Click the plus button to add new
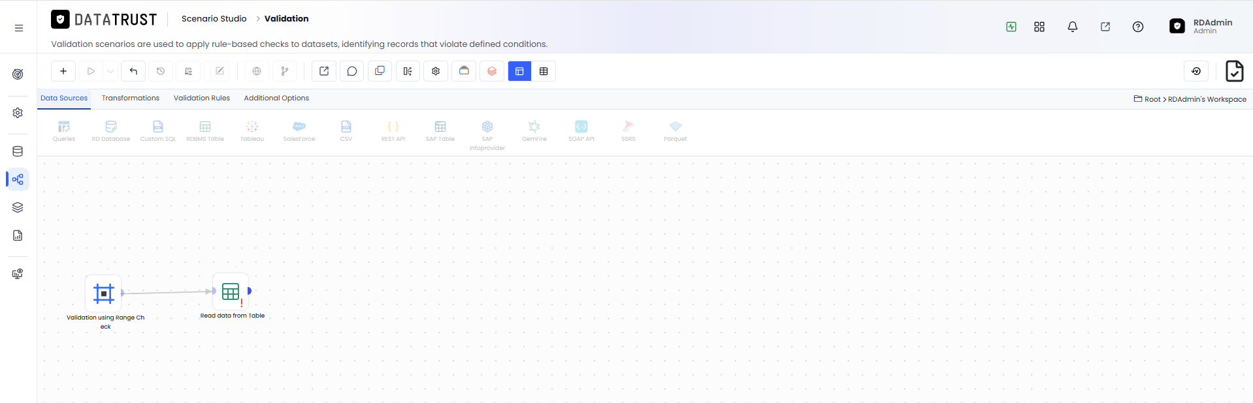Image resolution: width=1253 pixels, height=403 pixels. (x=63, y=71)
